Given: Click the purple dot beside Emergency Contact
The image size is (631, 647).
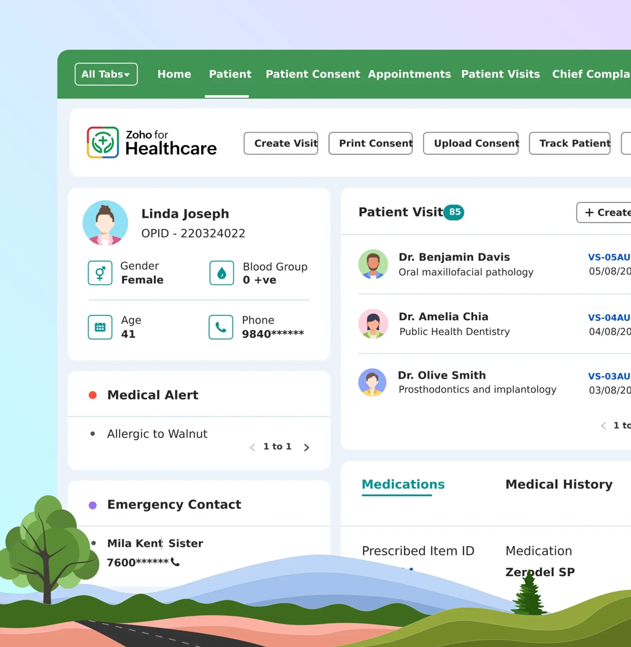Looking at the screenshot, I should pos(93,504).
